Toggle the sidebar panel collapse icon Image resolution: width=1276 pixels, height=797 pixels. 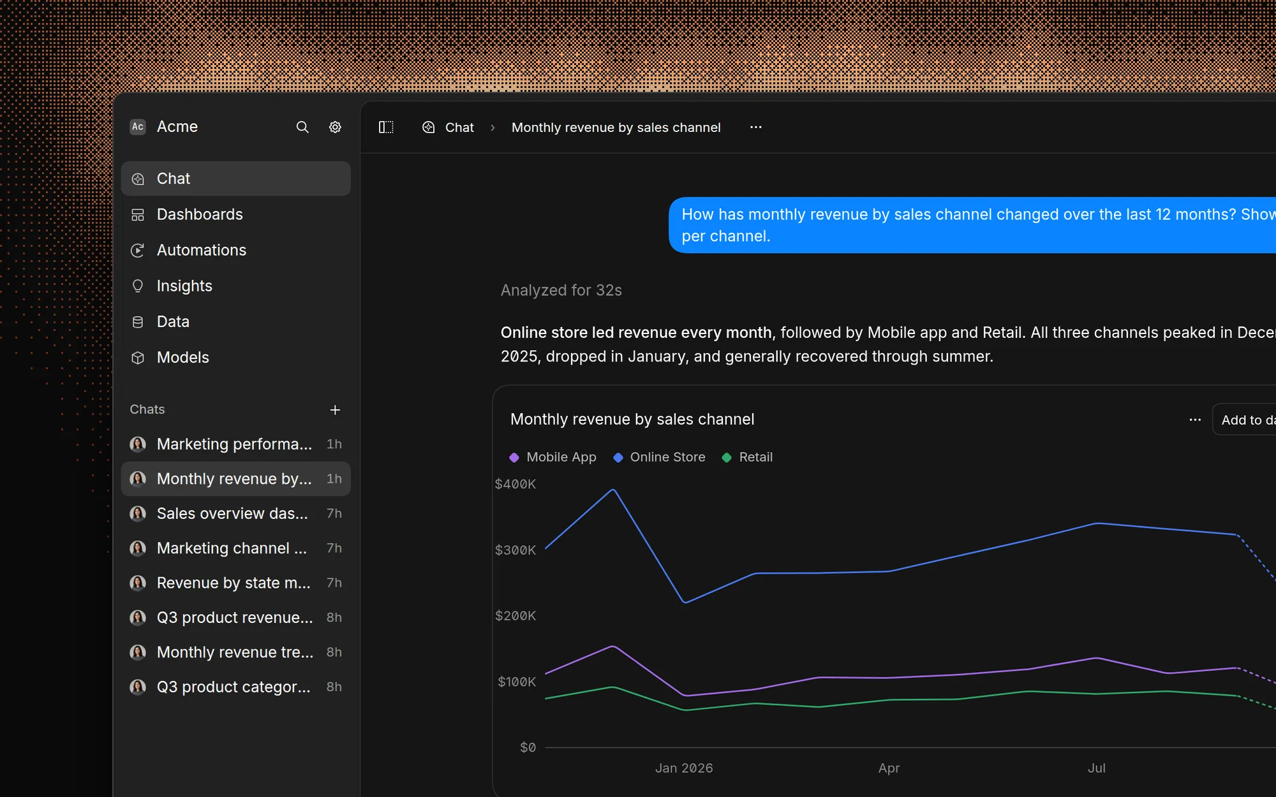click(386, 128)
